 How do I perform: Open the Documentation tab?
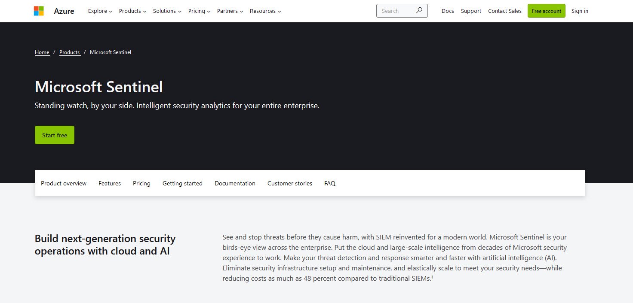(x=235, y=183)
